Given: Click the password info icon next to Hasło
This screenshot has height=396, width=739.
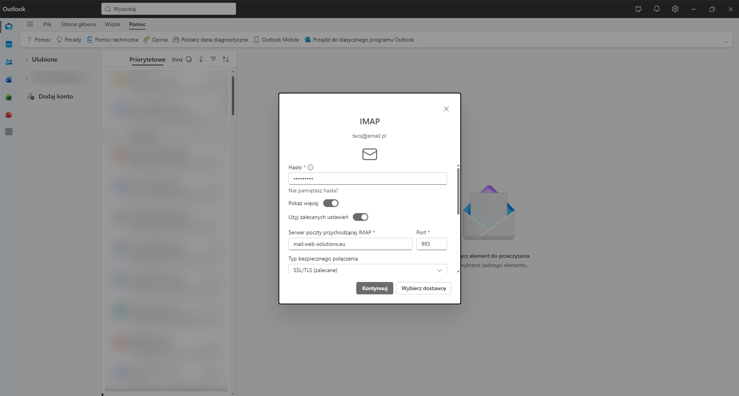Looking at the screenshot, I should tap(311, 167).
